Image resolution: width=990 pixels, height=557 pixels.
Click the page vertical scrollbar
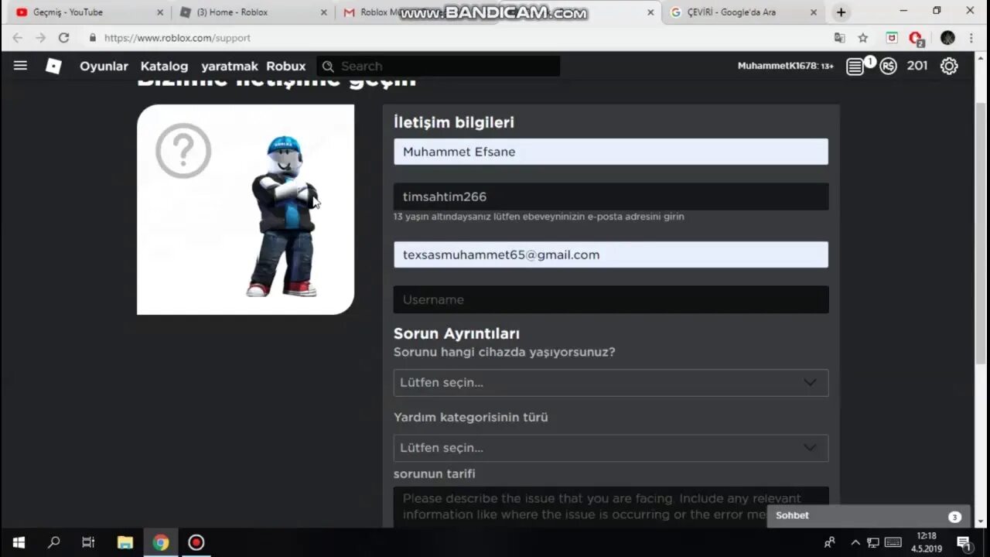point(981,232)
